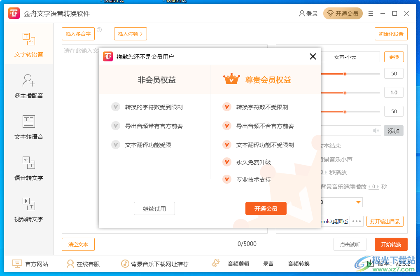The width and height of the screenshot is (420, 276).
Task: Click the 背景音乐下载网址推荐 music icon
Action: tap(126, 264)
